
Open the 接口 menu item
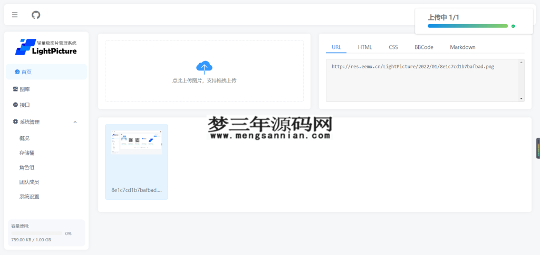46,105
